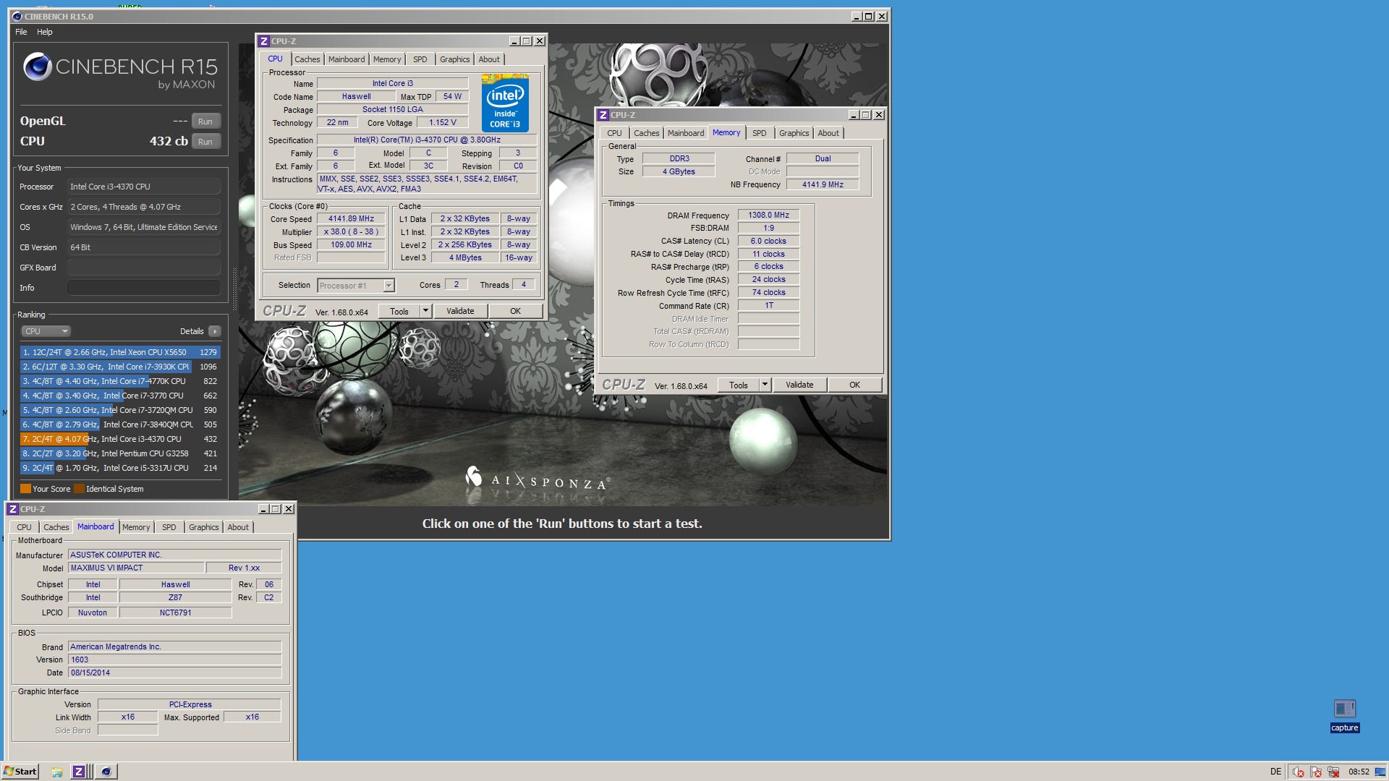Viewport: 1389px width, 781px height.
Task: Click the CPU-Z title icon on the Memory window
Action: pyautogui.click(x=603, y=115)
